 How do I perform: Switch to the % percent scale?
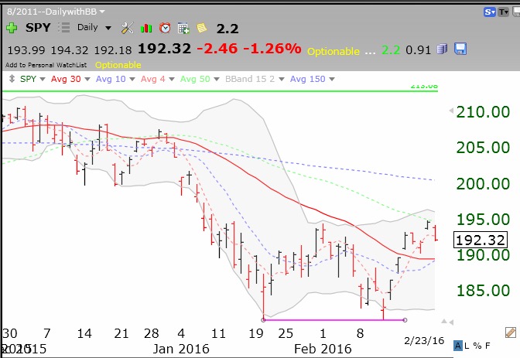coord(477,346)
